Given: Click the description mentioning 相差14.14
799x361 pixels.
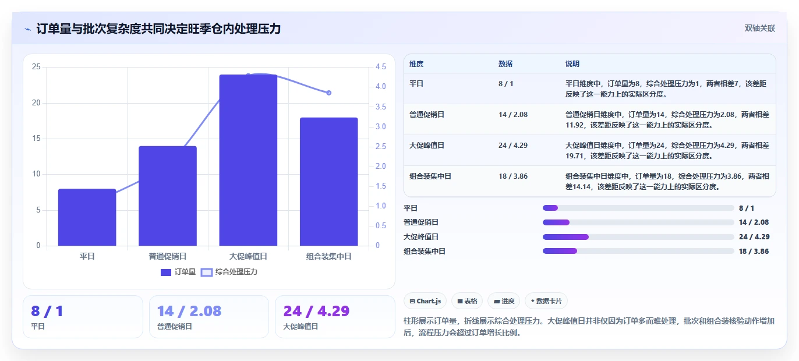Looking at the screenshot, I should point(667,181).
